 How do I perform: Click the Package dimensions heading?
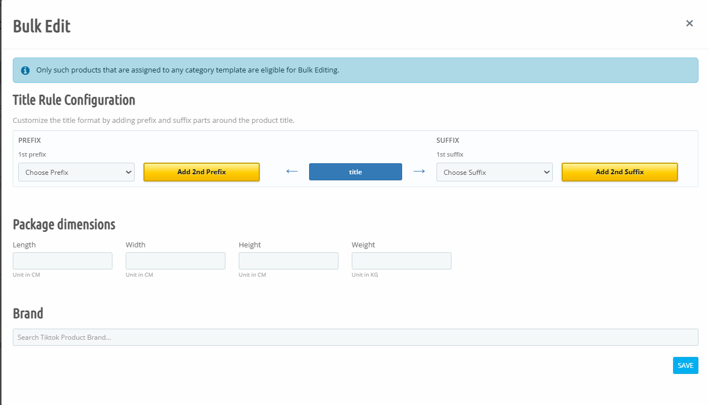coord(64,225)
